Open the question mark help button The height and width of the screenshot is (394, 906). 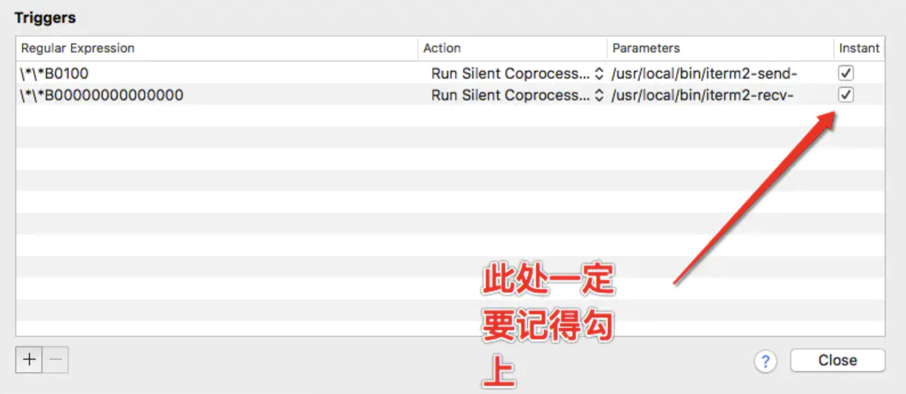[765, 361]
